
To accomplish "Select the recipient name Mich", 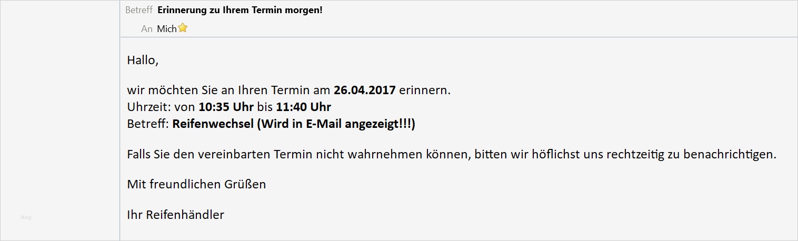I will point(166,29).
